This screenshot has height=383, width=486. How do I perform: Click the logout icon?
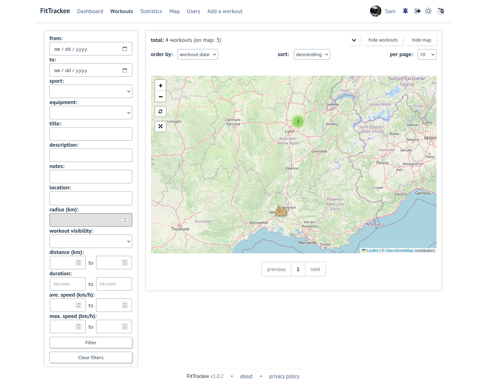(x=417, y=11)
